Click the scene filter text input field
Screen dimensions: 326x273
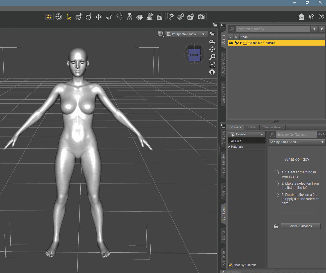273,29
